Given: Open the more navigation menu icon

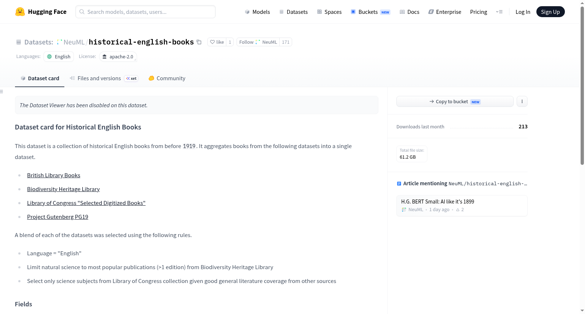Looking at the screenshot, I should (499, 12).
